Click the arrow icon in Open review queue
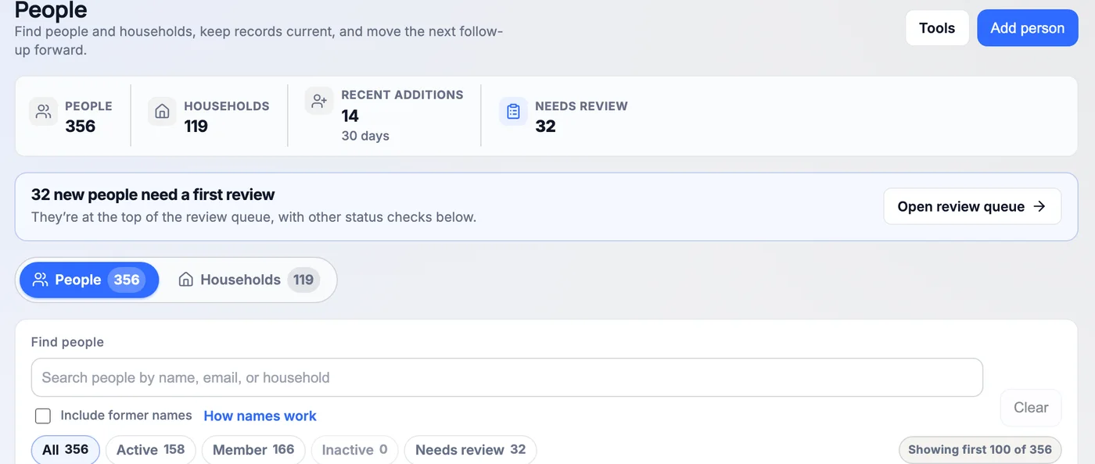 (1039, 206)
